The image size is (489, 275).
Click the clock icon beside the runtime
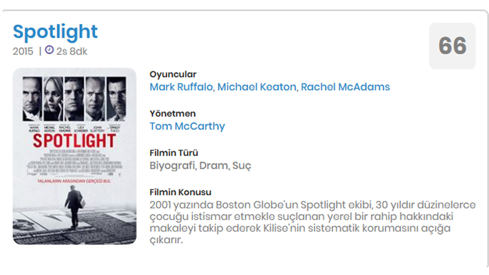[x=49, y=50]
